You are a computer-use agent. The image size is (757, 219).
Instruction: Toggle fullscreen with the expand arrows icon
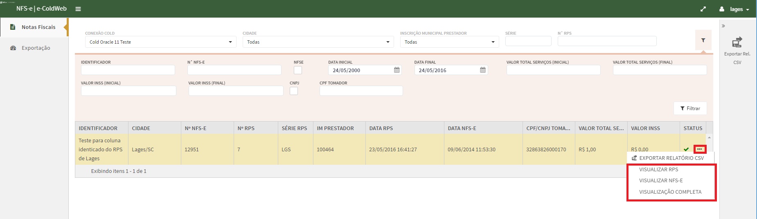703,9
